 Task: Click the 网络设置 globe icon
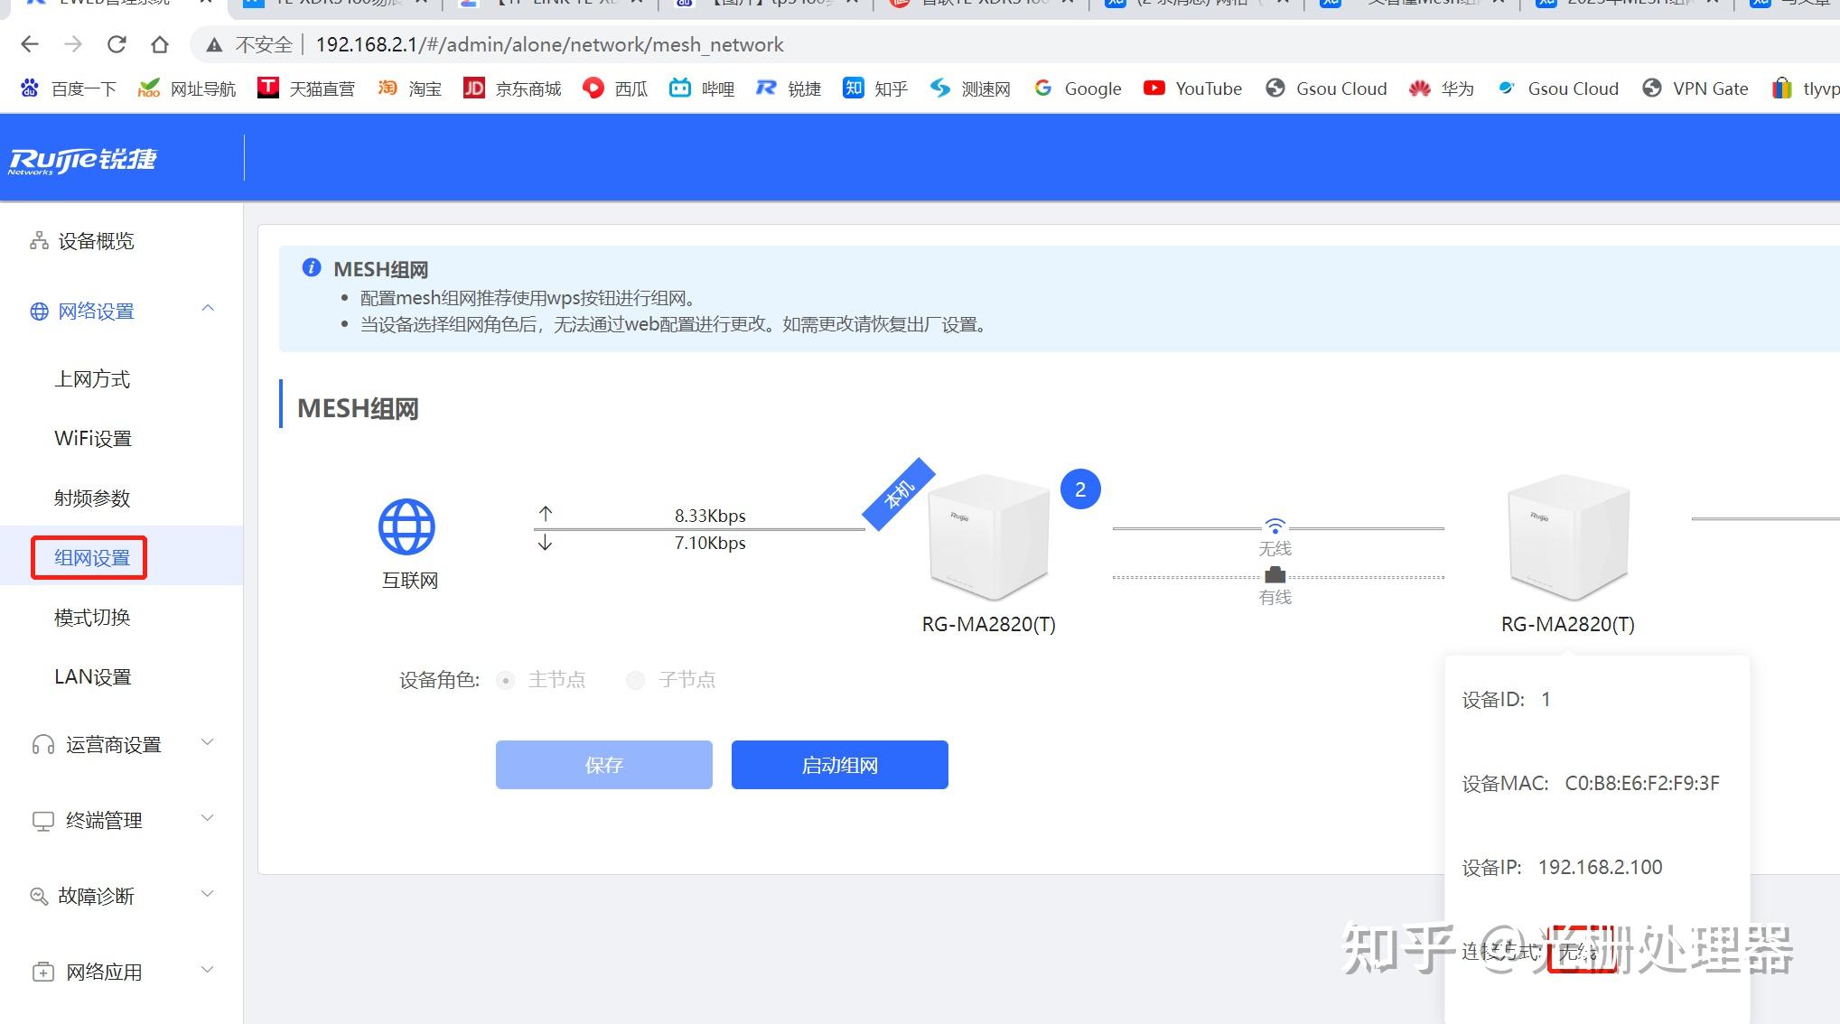pos(39,312)
